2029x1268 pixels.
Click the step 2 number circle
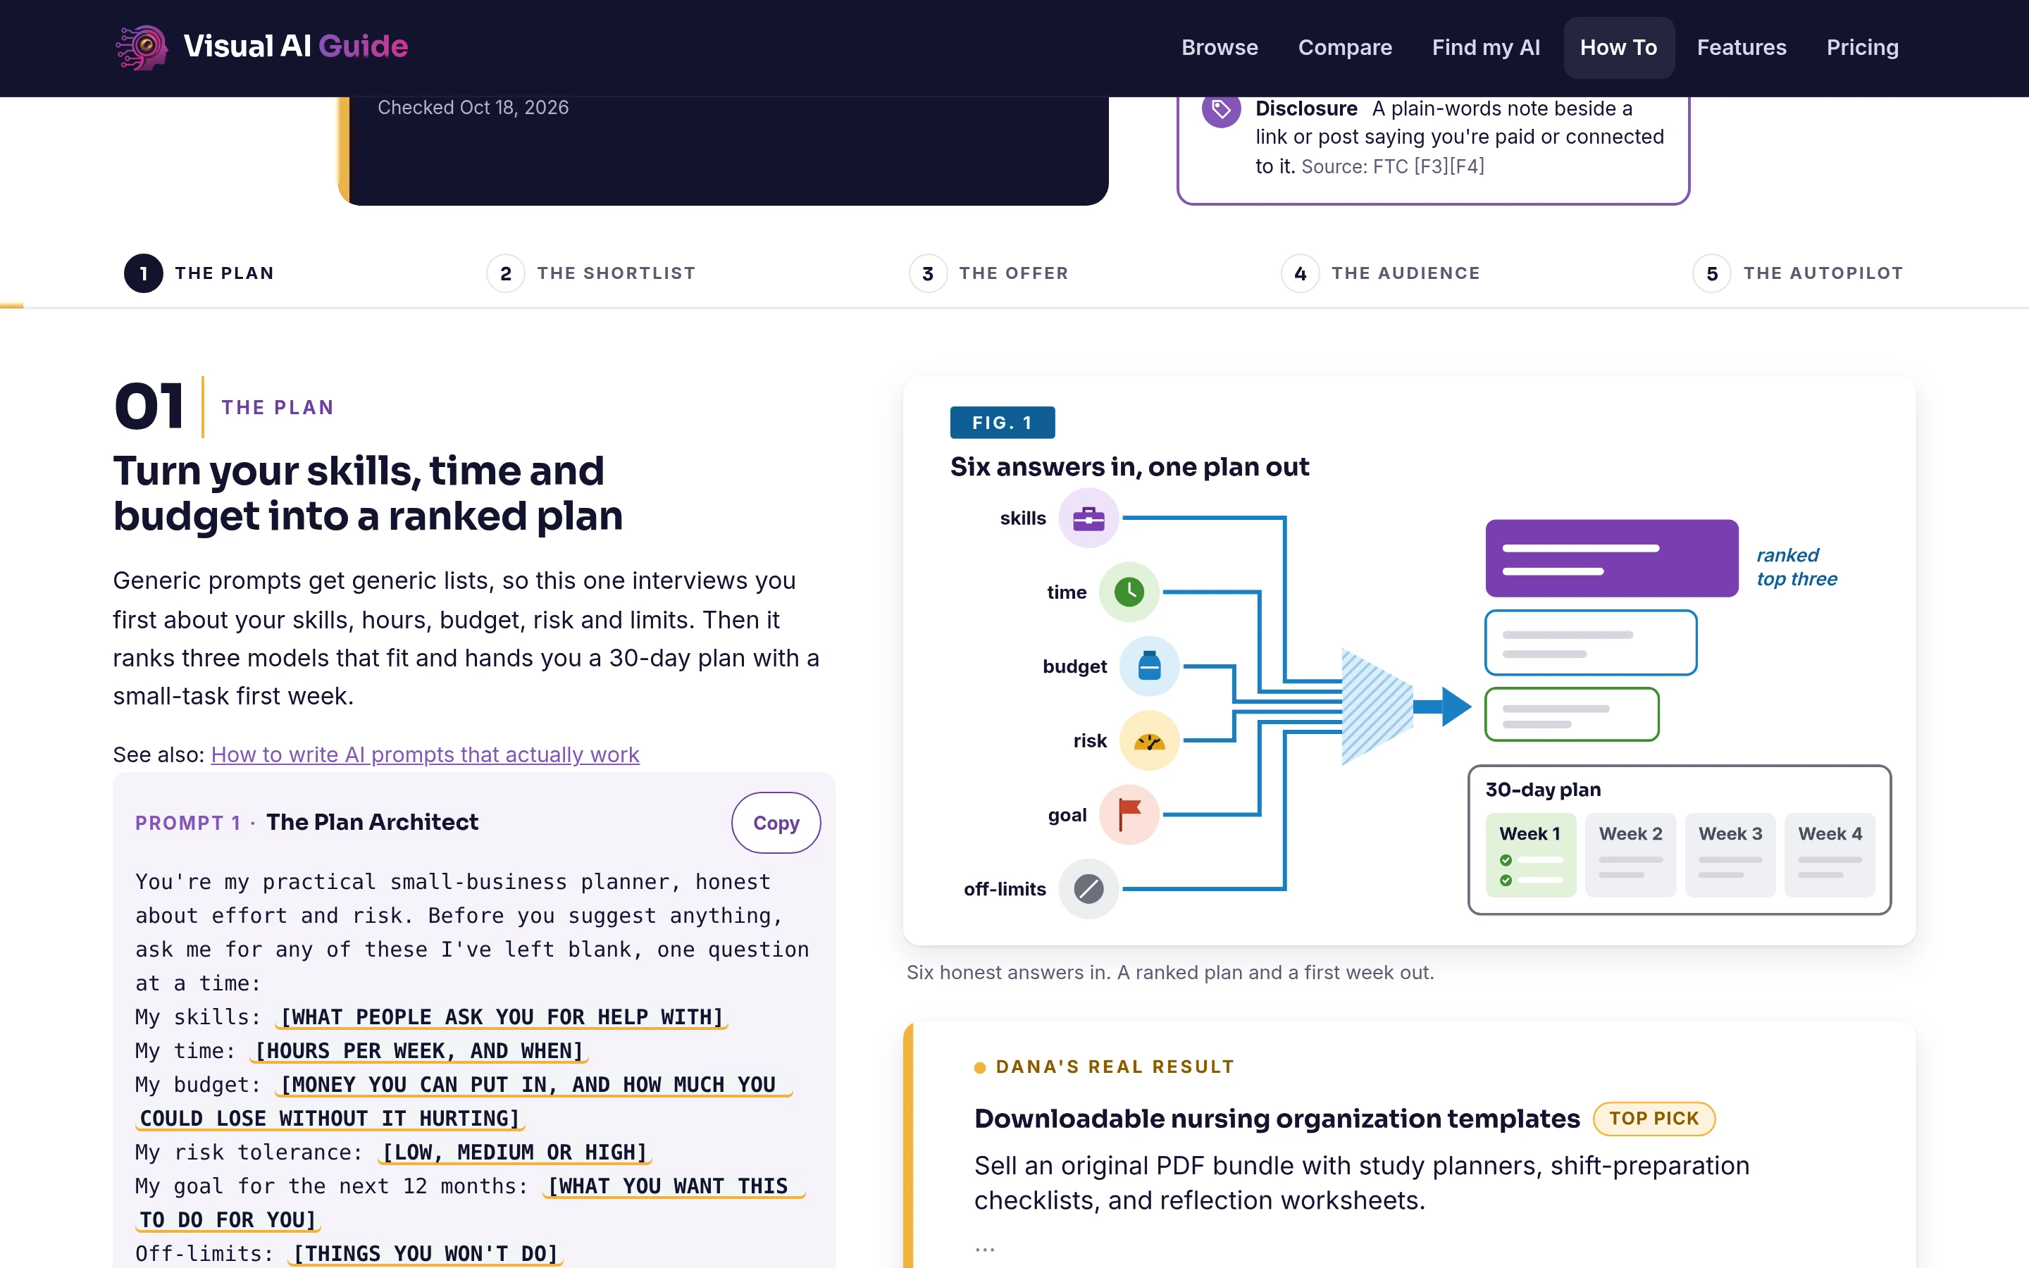[x=506, y=273]
